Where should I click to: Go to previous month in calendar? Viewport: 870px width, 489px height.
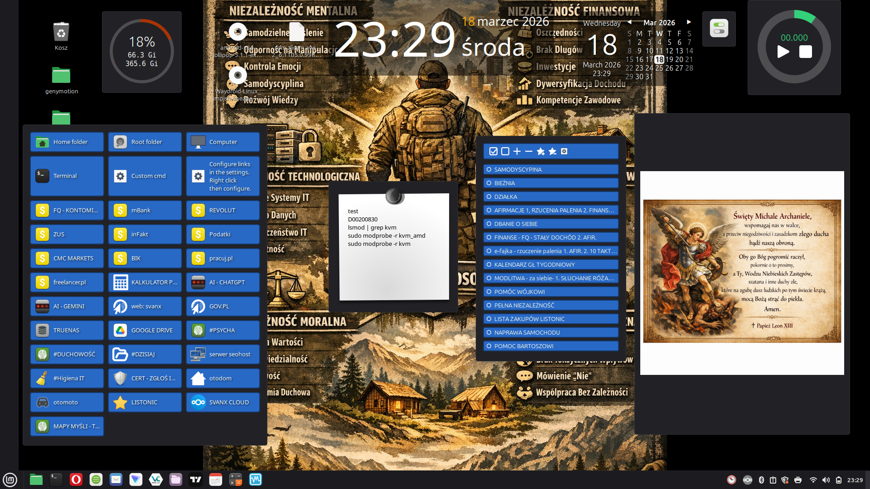pos(629,22)
